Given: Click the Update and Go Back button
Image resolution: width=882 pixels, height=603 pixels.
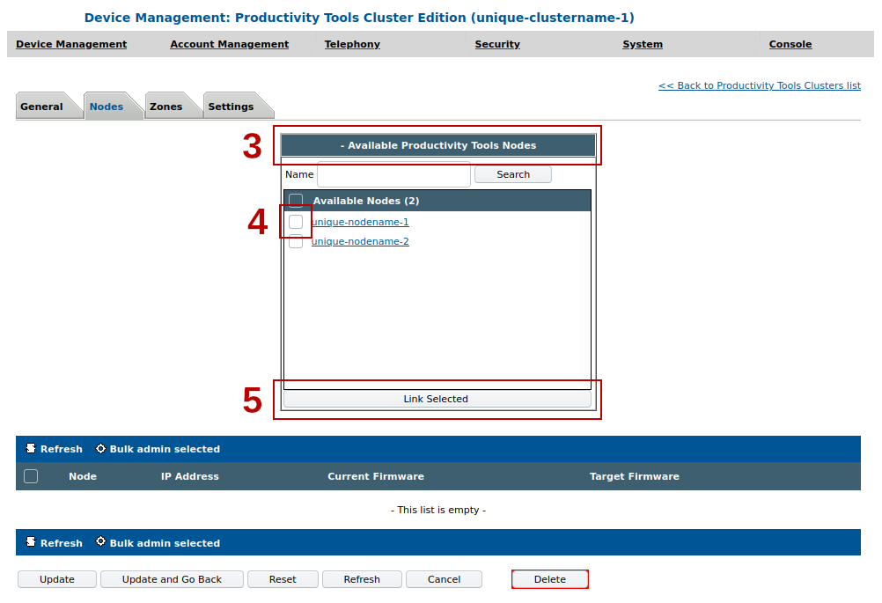Looking at the screenshot, I should (172, 579).
